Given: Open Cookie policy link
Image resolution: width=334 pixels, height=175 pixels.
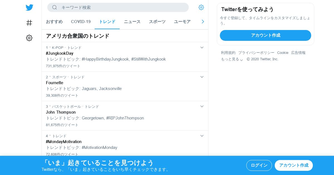Looking at the screenshot, I should 283,52.
